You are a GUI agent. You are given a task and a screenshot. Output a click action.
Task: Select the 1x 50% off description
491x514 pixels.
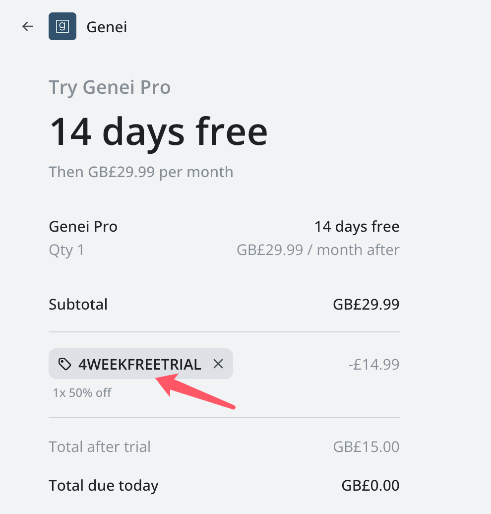[x=82, y=393]
